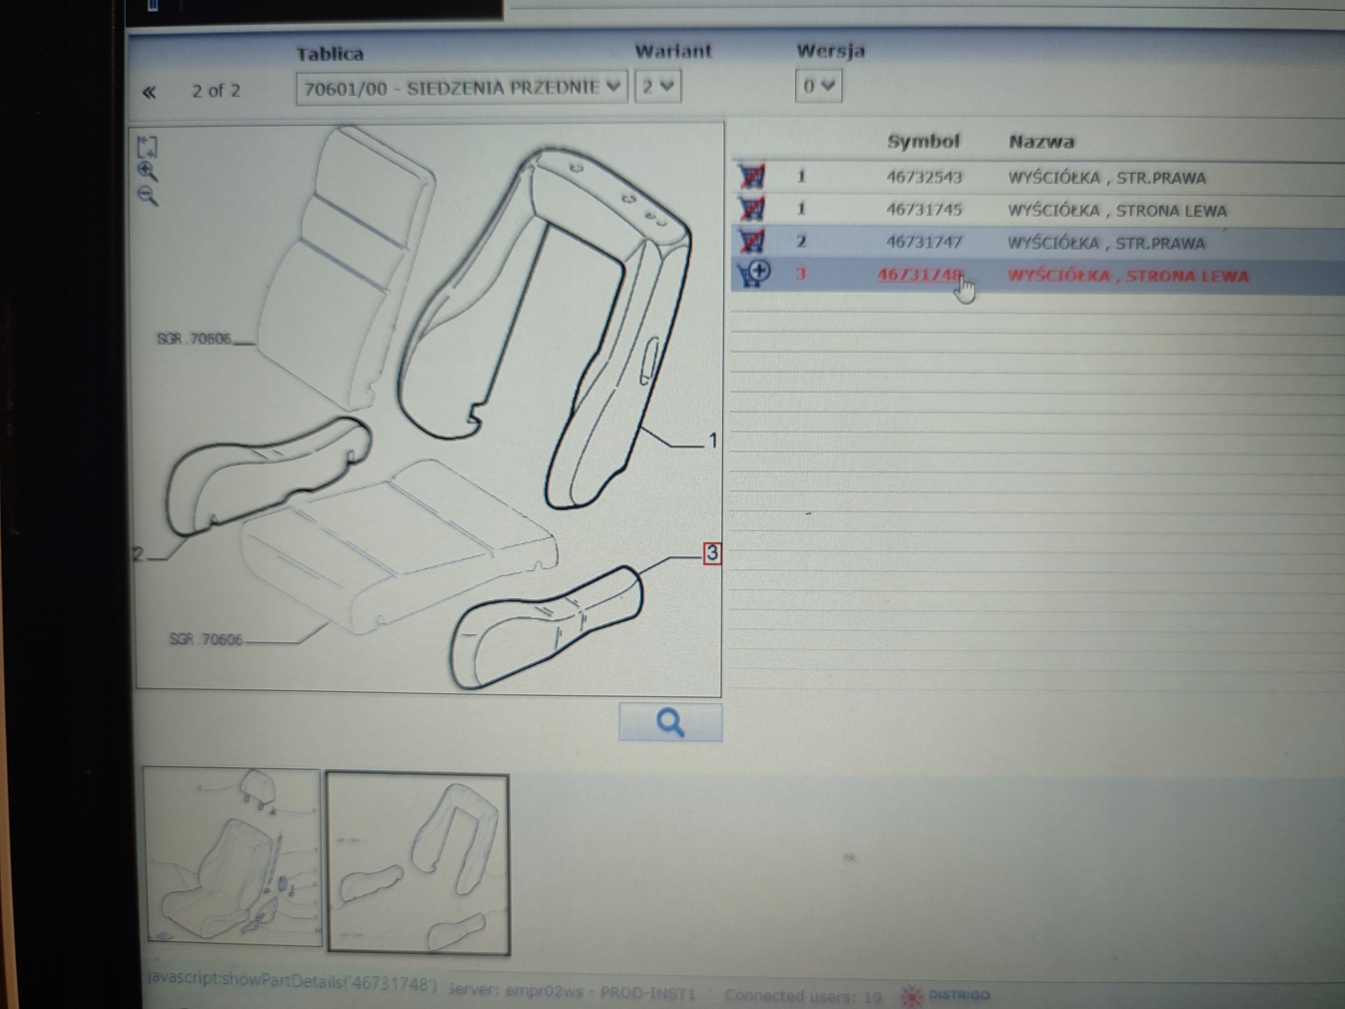Go back with double-arrow icon
Viewport: 1345px width, 1009px height.
coord(149,92)
